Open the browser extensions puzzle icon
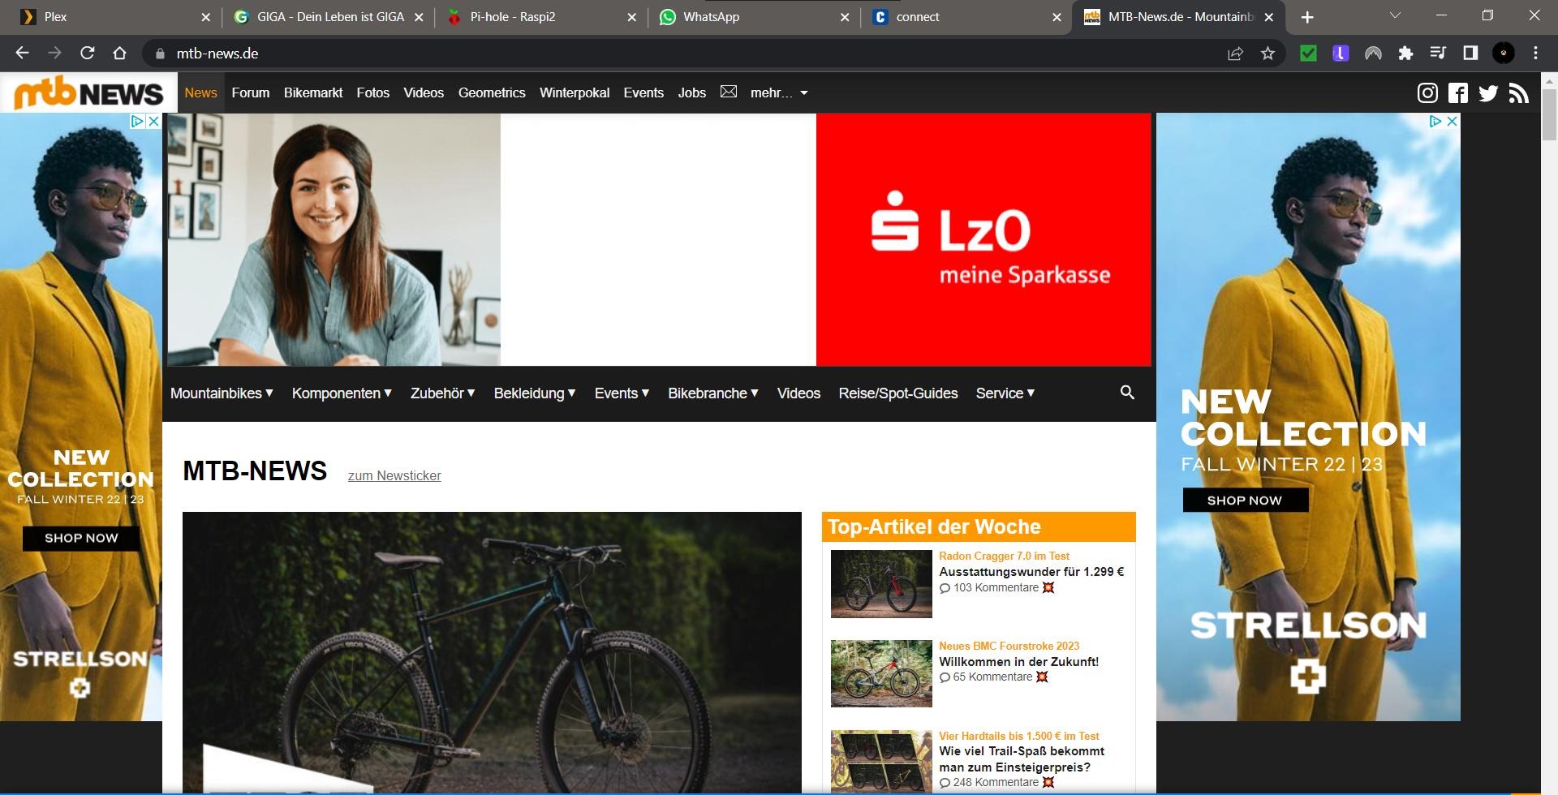This screenshot has height=795, width=1558. tap(1405, 54)
